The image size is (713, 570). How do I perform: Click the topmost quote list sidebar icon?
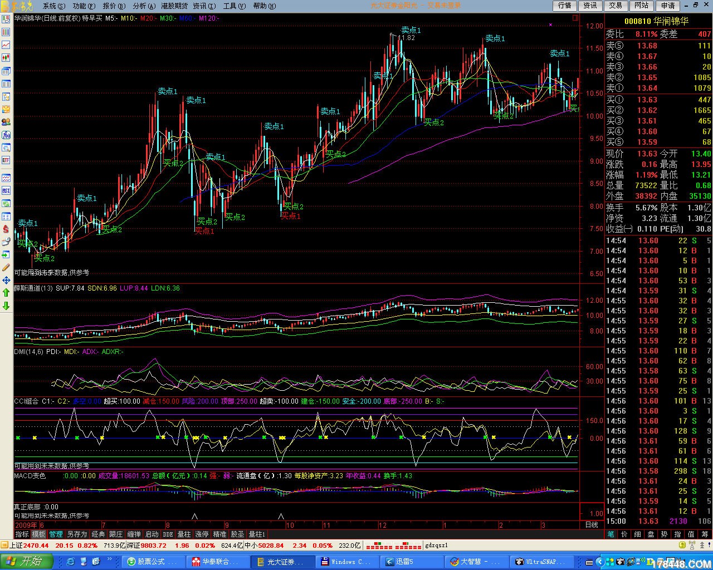coord(6,19)
